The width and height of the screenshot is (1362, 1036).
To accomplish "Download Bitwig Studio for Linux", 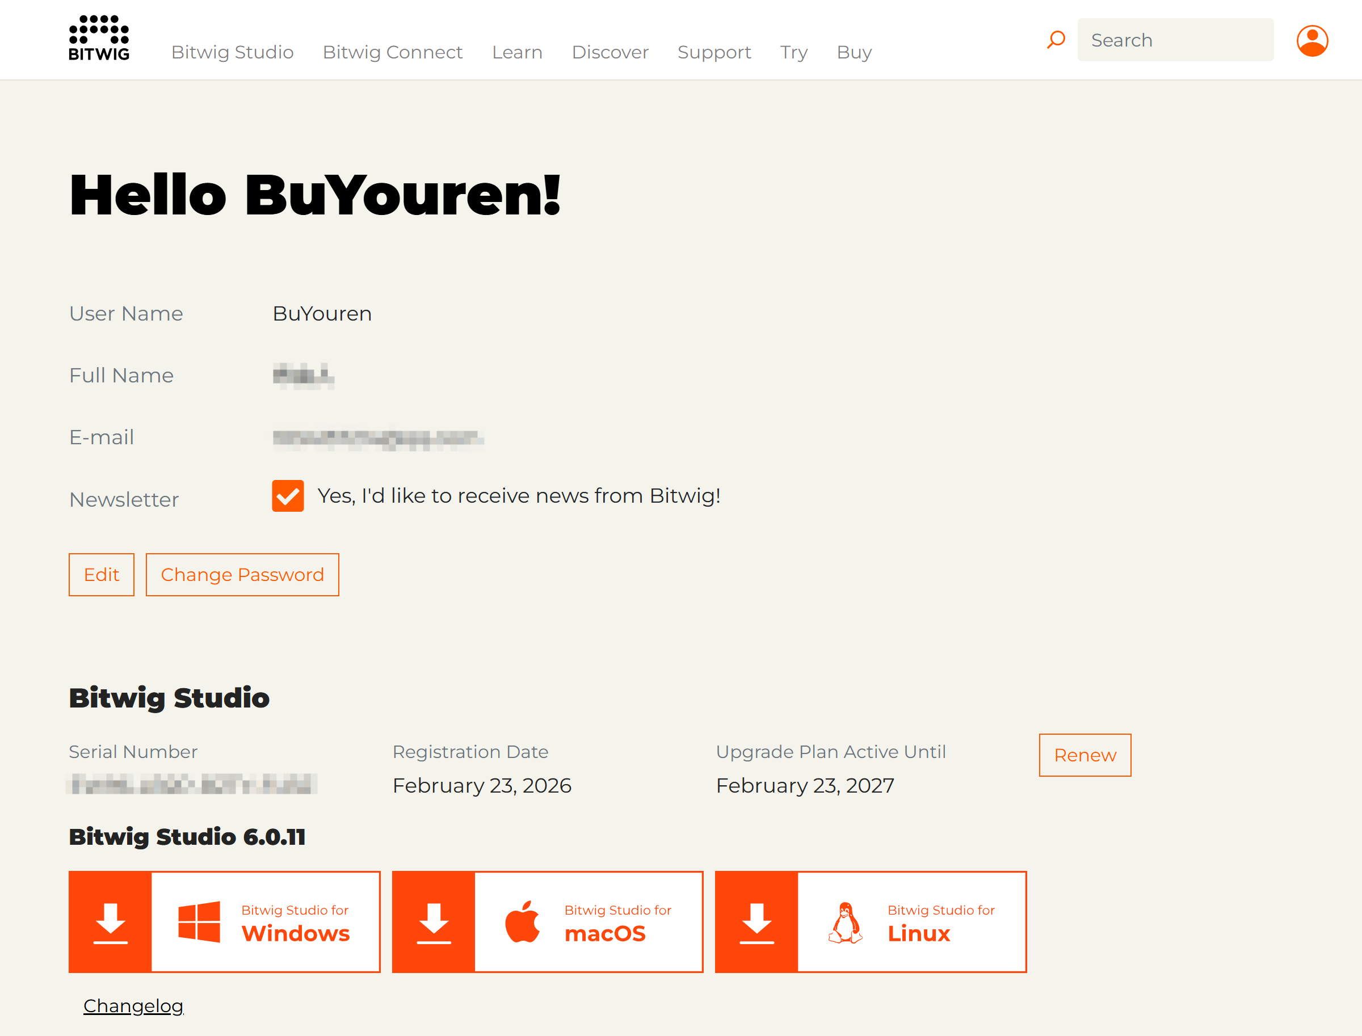I will point(871,922).
